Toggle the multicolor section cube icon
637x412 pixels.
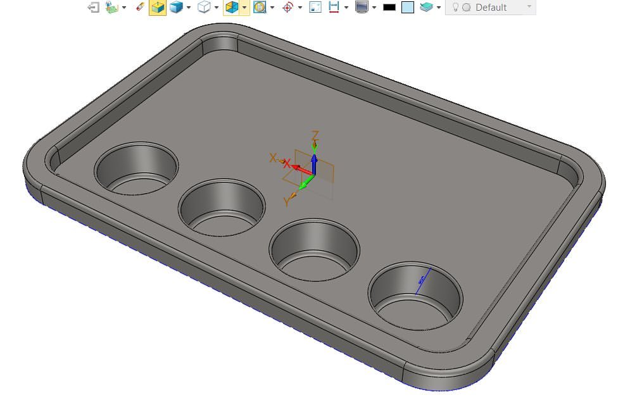(x=232, y=8)
